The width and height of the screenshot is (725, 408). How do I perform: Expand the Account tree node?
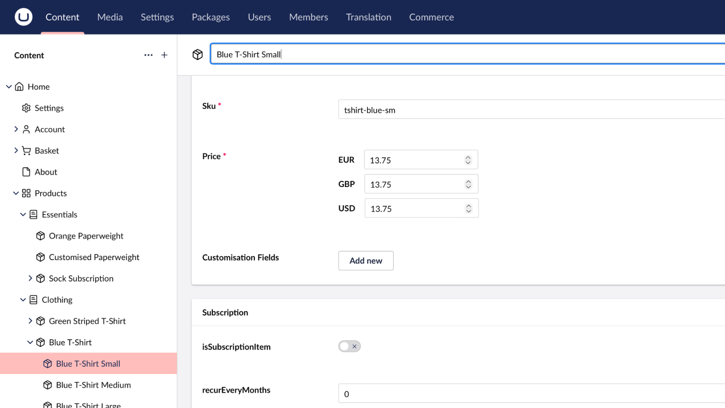pos(16,129)
